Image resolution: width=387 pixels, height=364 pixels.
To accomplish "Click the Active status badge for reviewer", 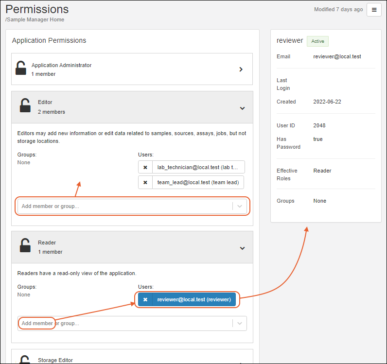I will click(317, 41).
